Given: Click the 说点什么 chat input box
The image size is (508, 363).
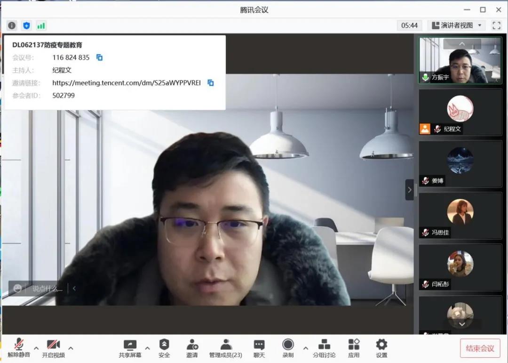Looking at the screenshot, I should pyautogui.click(x=47, y=289).
